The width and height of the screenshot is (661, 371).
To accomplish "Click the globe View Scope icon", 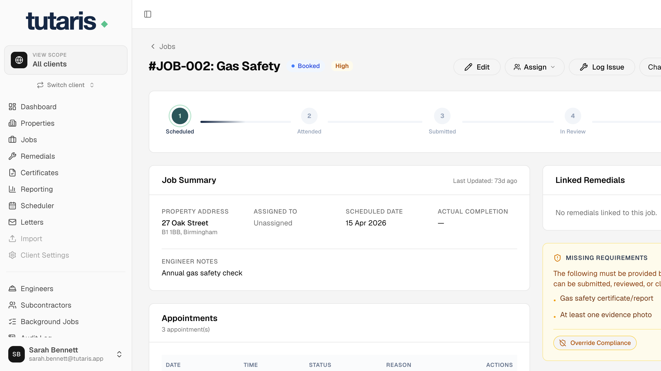I will click(19, 60).
